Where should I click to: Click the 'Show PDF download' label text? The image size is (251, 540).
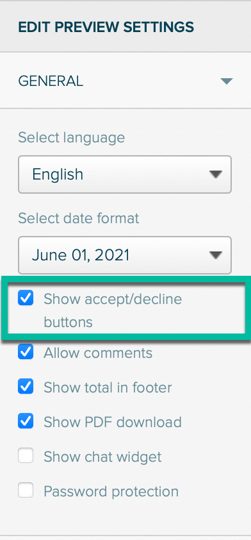pyautogui.click(x=113, y=422)
